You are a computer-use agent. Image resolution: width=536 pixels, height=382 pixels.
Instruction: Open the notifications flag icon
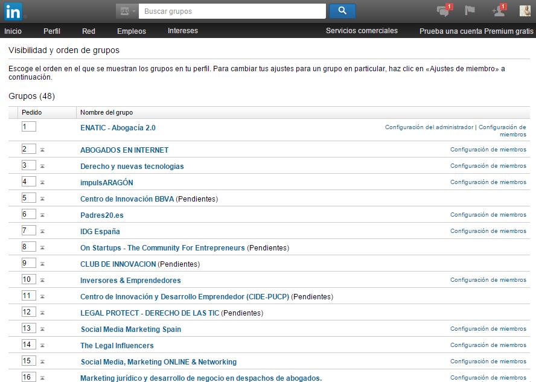click(x=470, y=11)
